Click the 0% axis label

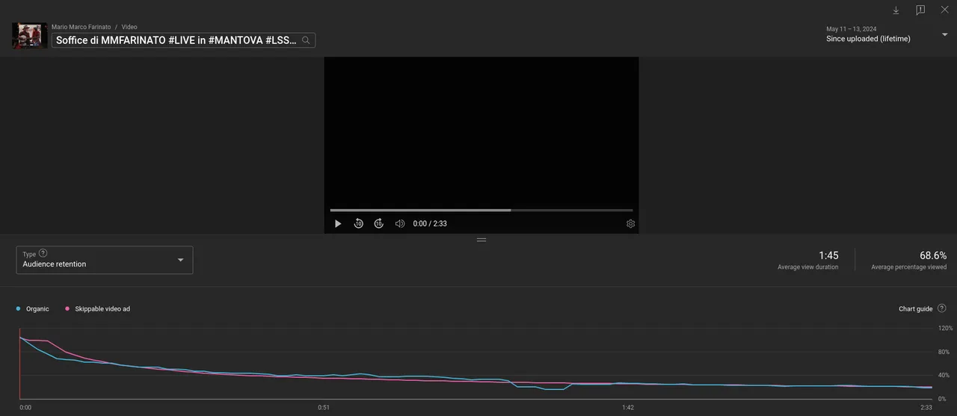(943, 399)
